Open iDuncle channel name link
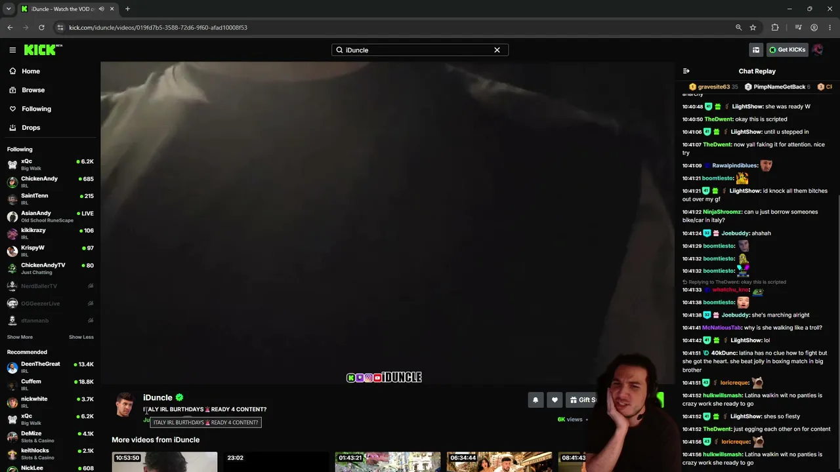Viewport: 840px width, 472px height. [x=157, y=397]
